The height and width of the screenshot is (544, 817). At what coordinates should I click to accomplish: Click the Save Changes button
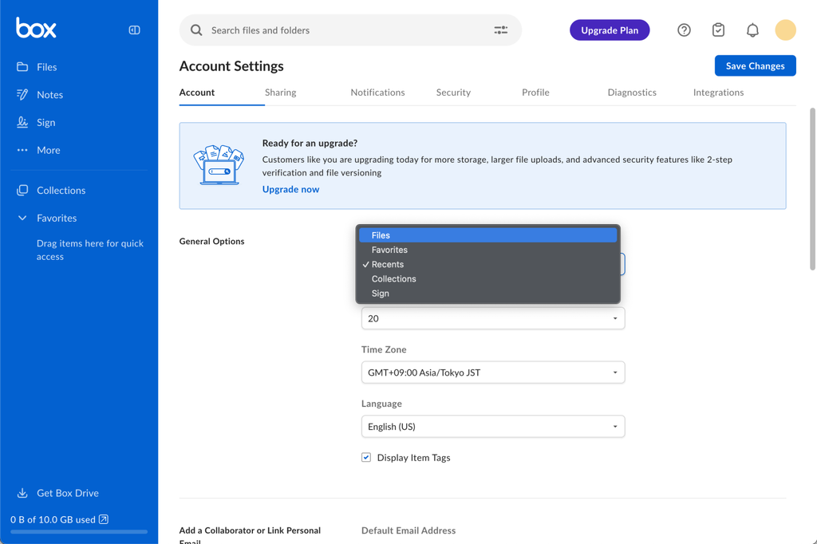pos(755,66)
